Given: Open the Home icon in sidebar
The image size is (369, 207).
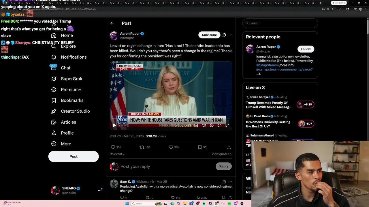Looking at the screenshot, I should [54, 35].
